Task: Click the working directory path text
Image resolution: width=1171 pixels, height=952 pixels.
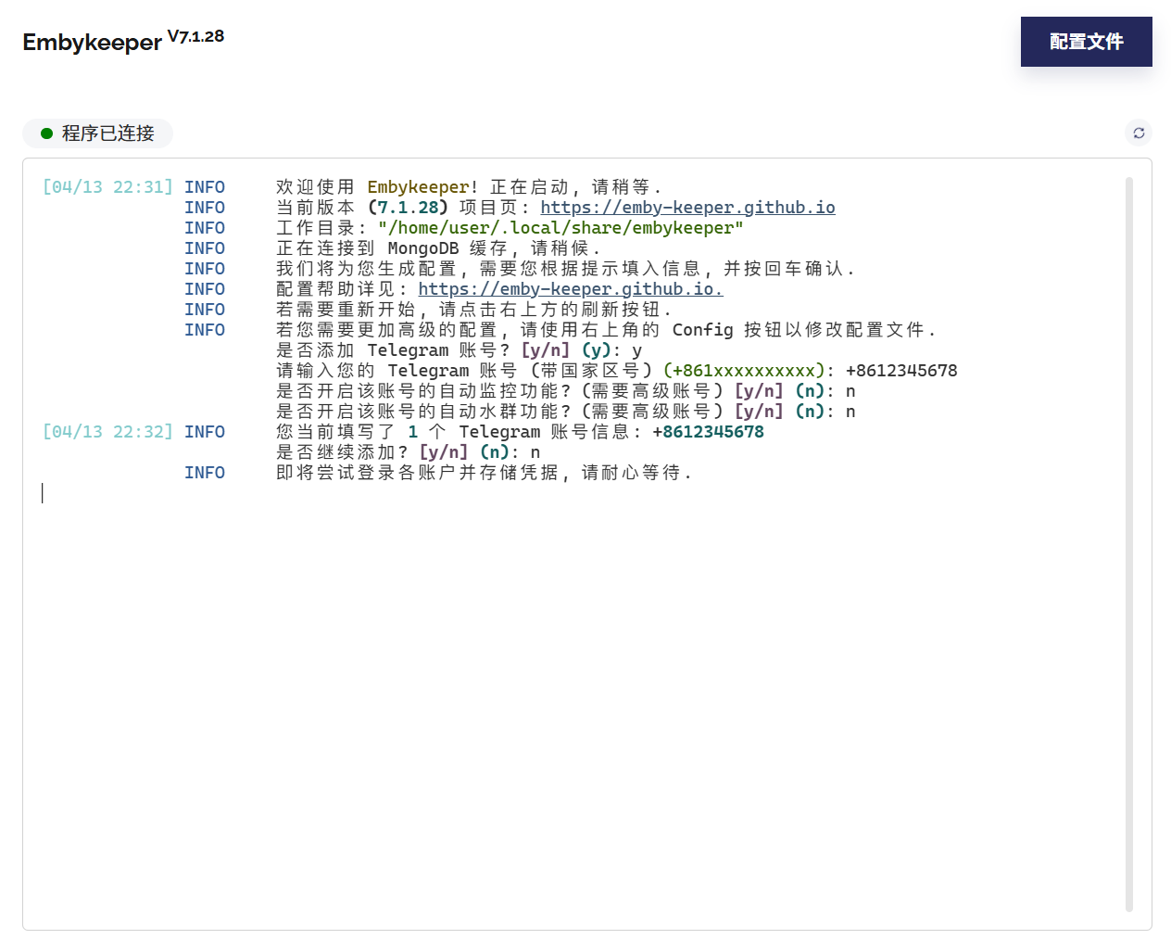Action: [560, 228]
